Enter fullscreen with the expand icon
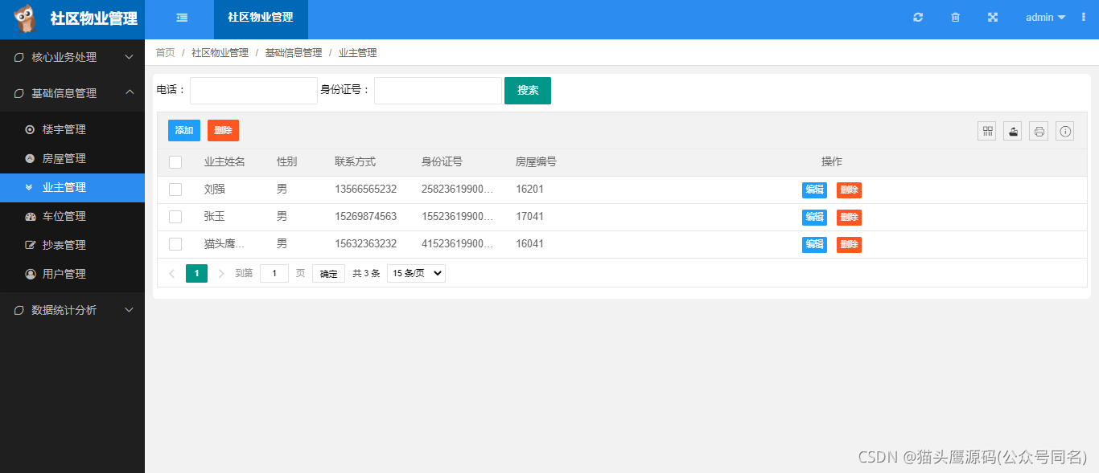1099x473 pixels. point(993,17)
